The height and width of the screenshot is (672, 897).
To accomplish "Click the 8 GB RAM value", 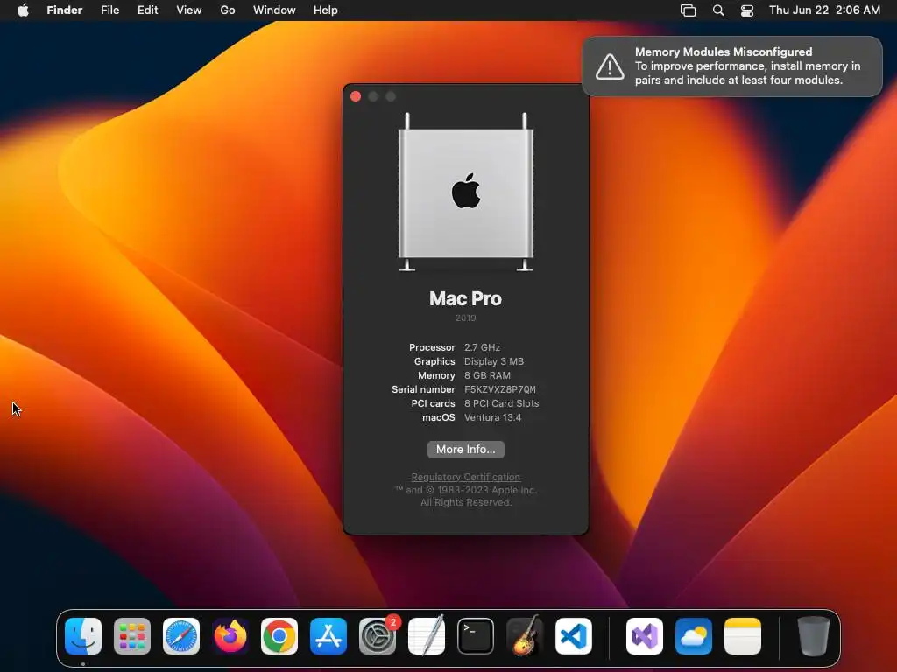I will pos(487,375).
